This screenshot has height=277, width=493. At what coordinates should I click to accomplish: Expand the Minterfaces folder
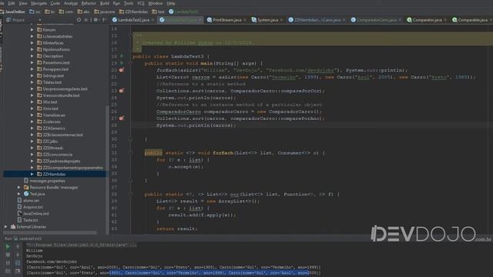(x=32, y=43)
